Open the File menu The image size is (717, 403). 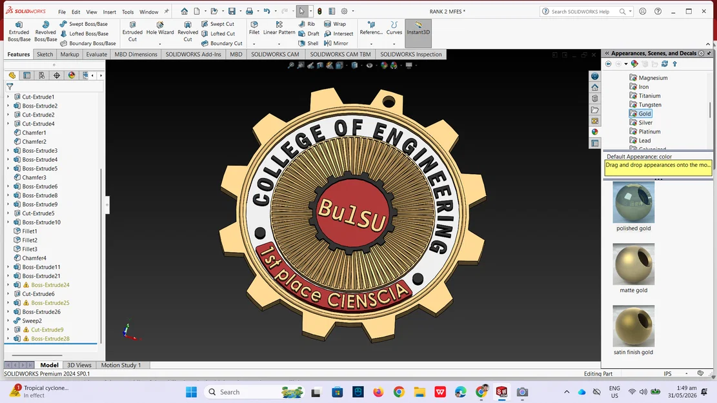click(62, 12)
